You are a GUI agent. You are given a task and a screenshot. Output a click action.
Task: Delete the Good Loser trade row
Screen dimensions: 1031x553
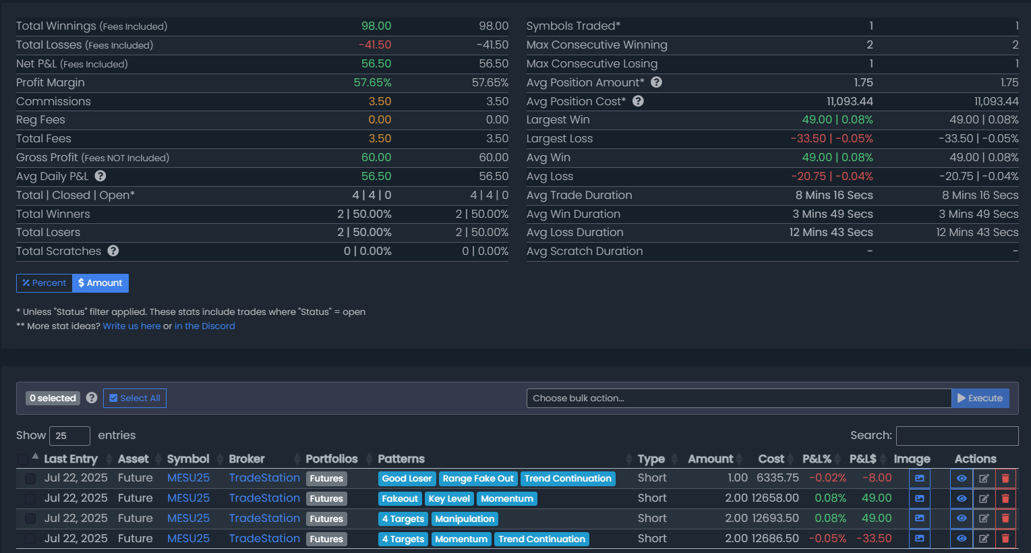click(x=1005, y=478)
